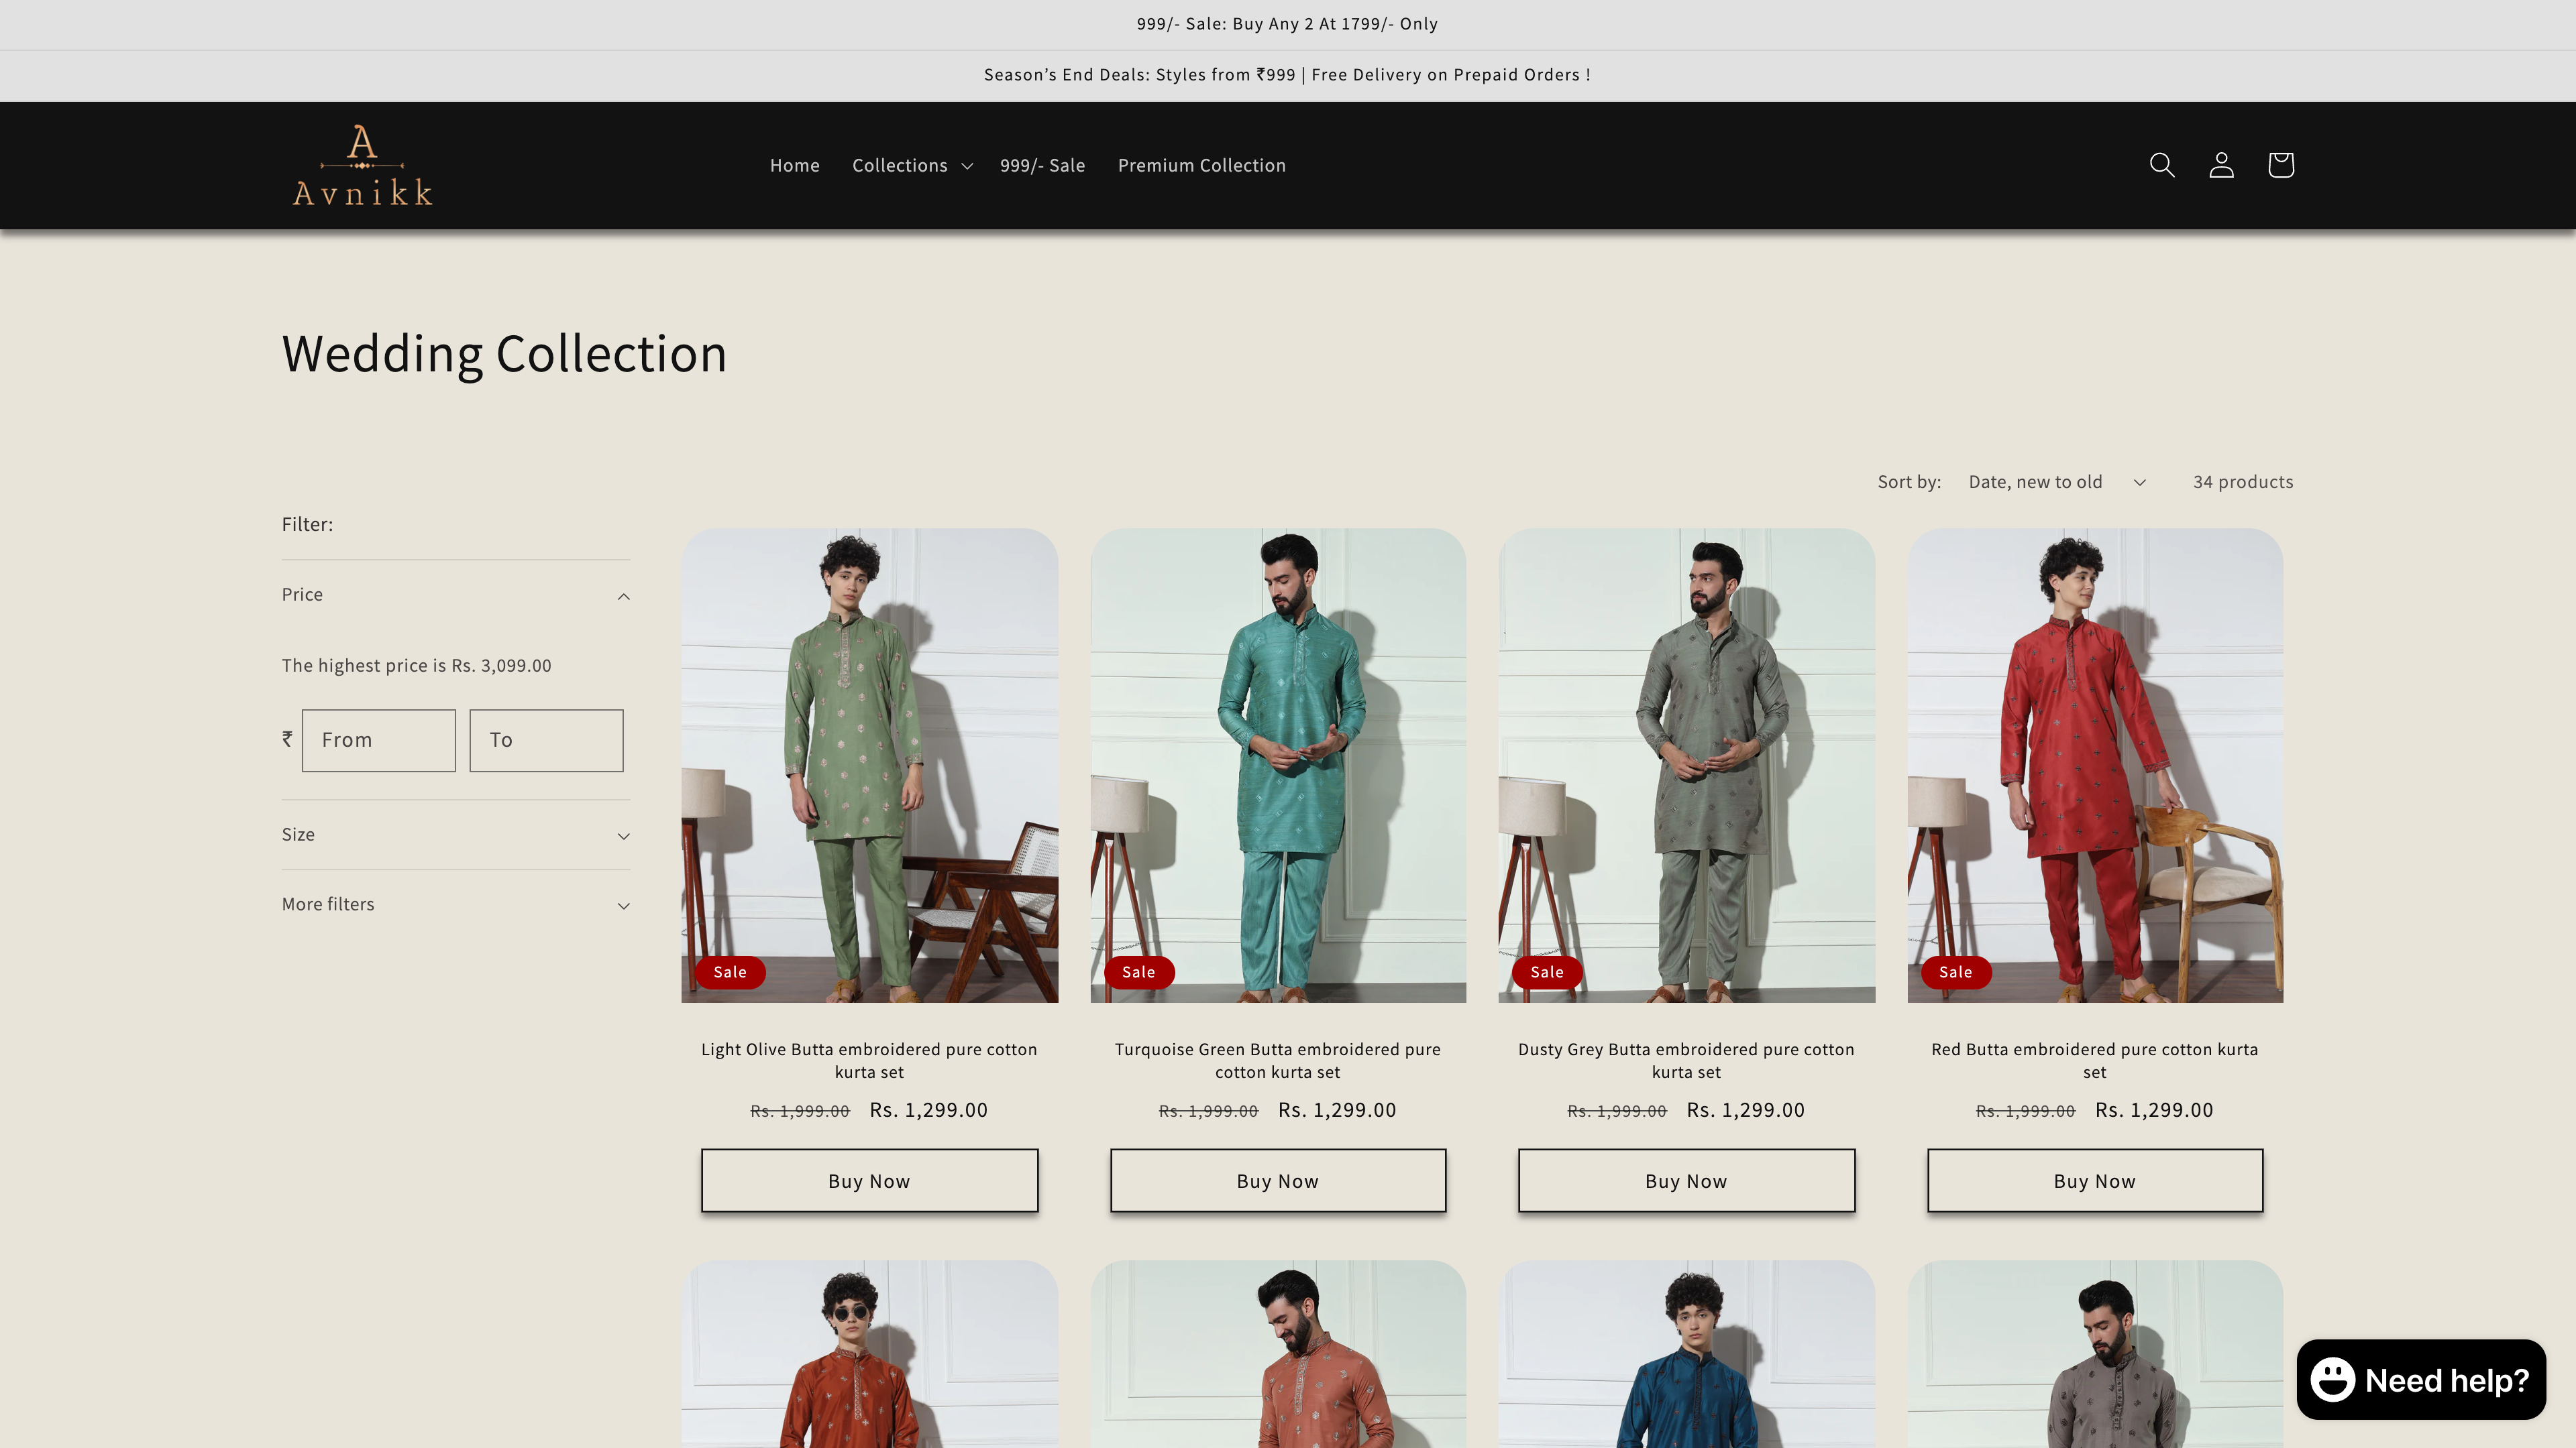Go to Home menu item

794,165
